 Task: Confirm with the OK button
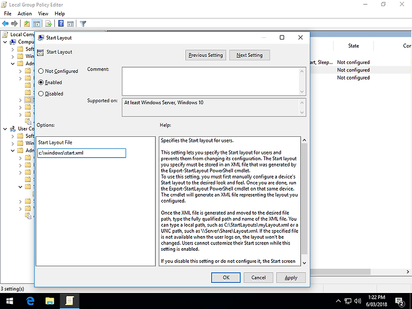[x=226, y=278]
